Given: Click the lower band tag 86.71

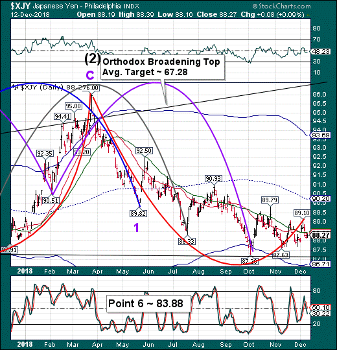Looking at the screenshot, I should [x=321, y=264].
